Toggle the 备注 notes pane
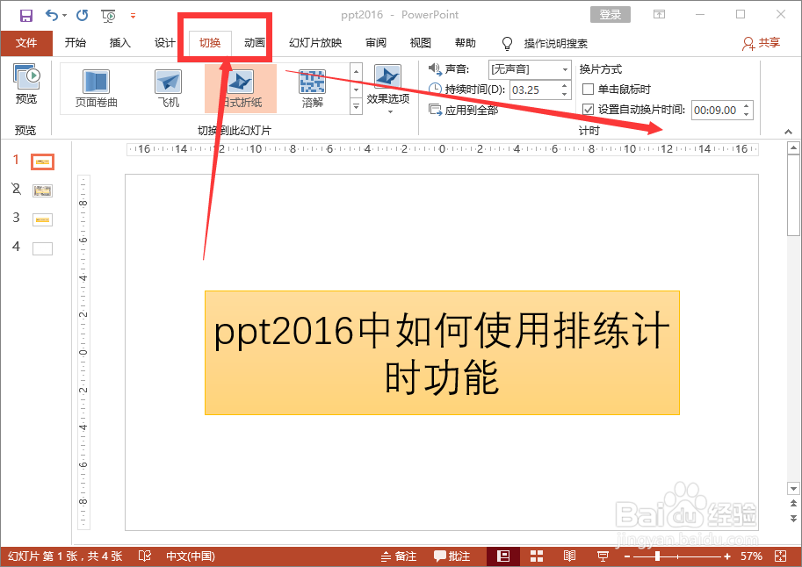The height and width of the screenshot is (567, 802). (399, 556)
